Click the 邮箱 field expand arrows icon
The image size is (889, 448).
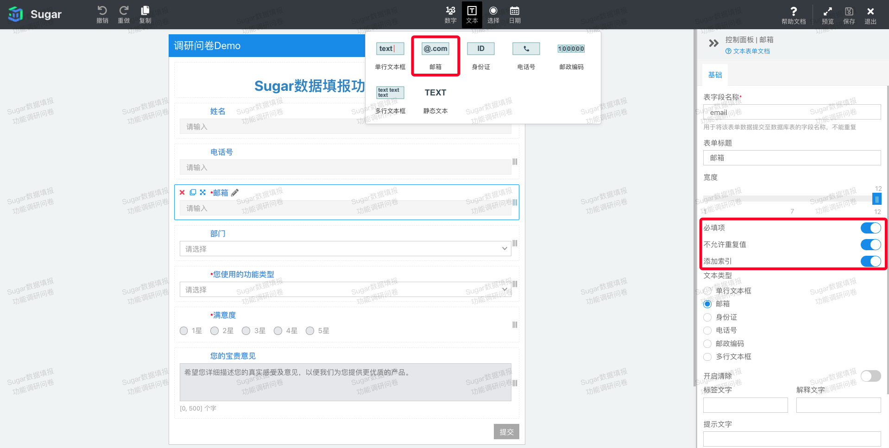pos(202,192)
